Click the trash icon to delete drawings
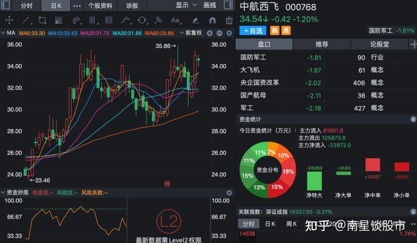The width and height of the screenshot is (417, 243). point(229,20)
